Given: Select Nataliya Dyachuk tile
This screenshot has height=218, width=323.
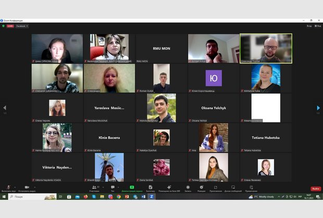Looking at the screenshot, I should click(161, 138).
